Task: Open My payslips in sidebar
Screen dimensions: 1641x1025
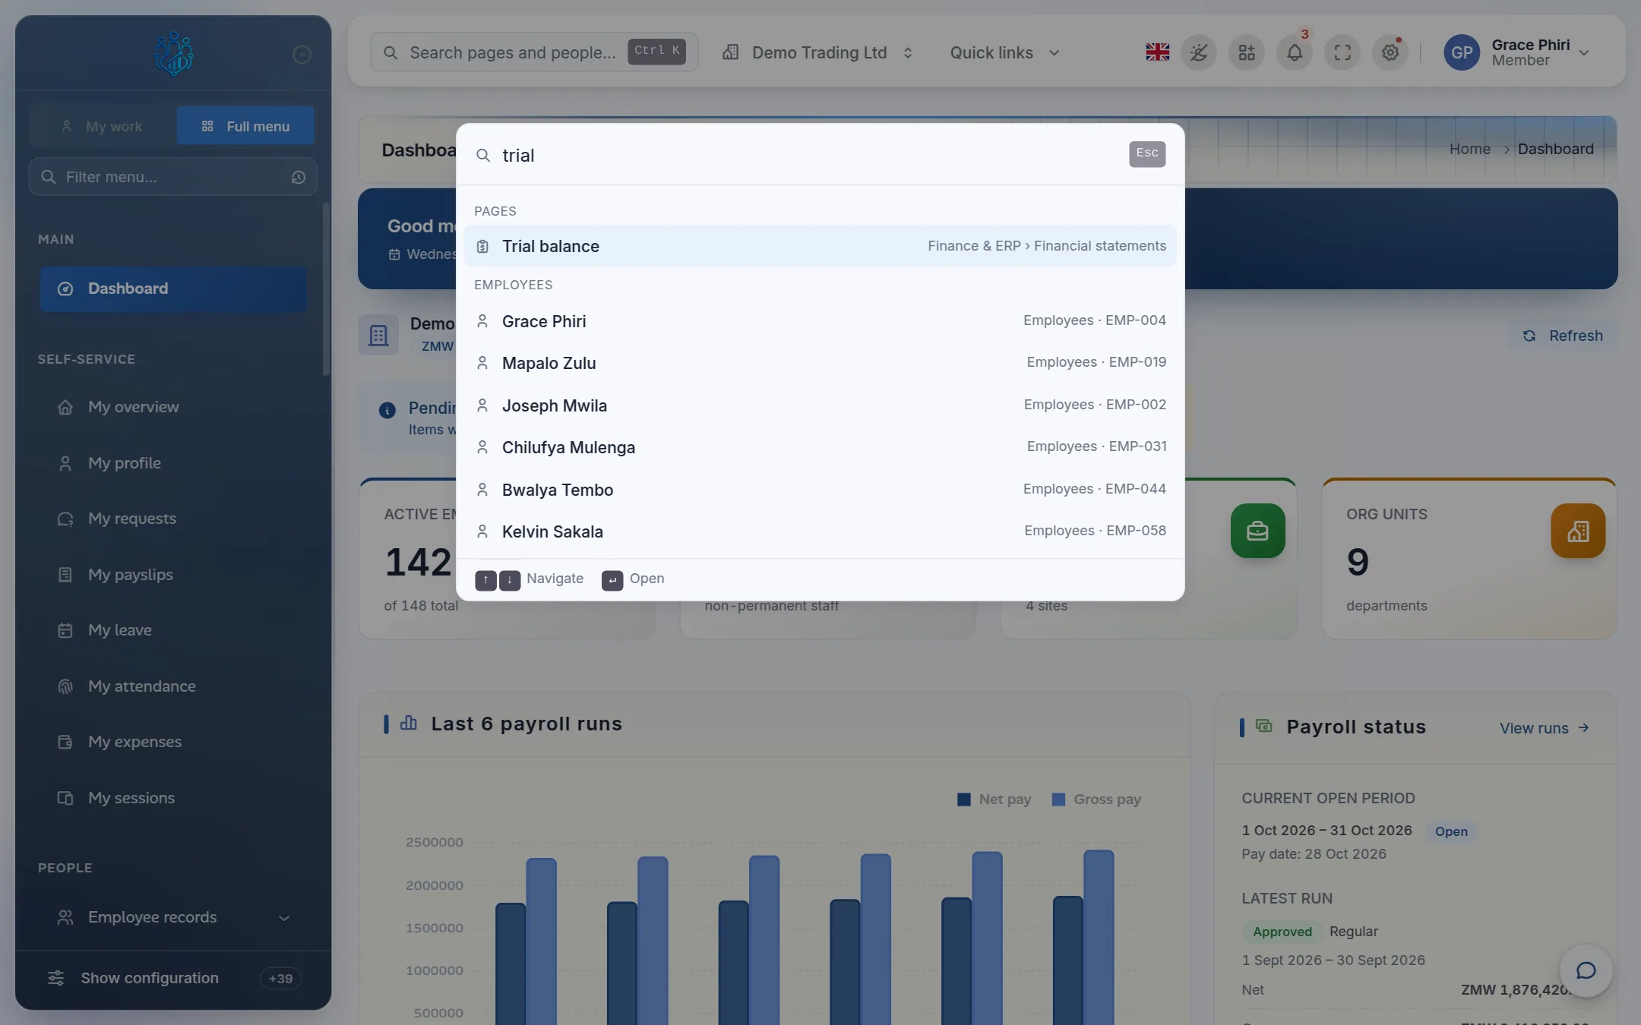Action: 173,575
